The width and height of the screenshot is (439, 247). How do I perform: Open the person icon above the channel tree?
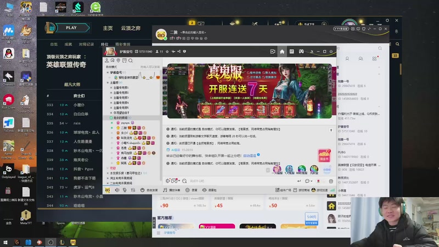tap(106, 60)
